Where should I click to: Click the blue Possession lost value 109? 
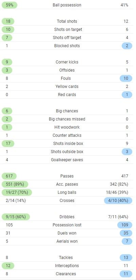point(125,225)
